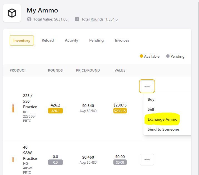Viewport: 199px width, 175px height.
Task: Open the Pending tab
Action: 96,40
